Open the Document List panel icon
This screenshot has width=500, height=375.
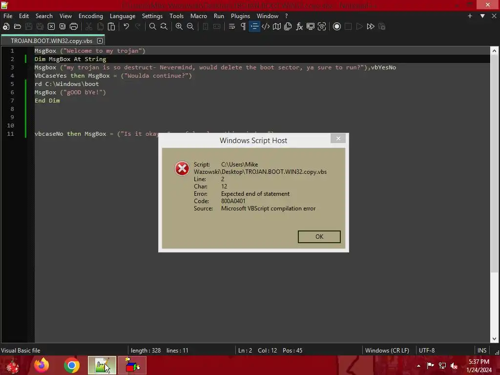click(x=288, y=26)
